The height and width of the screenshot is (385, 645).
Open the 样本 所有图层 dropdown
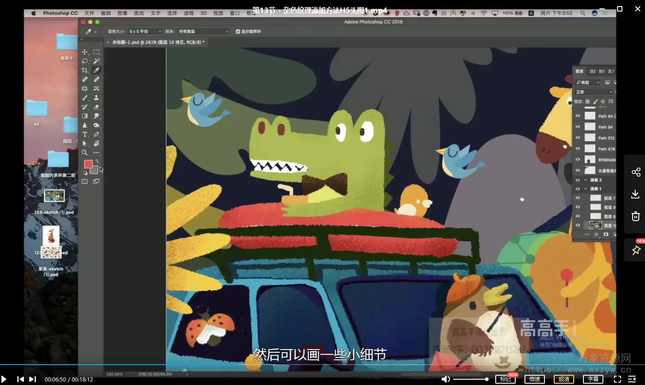pyautogui.click(x=203, y=31)
